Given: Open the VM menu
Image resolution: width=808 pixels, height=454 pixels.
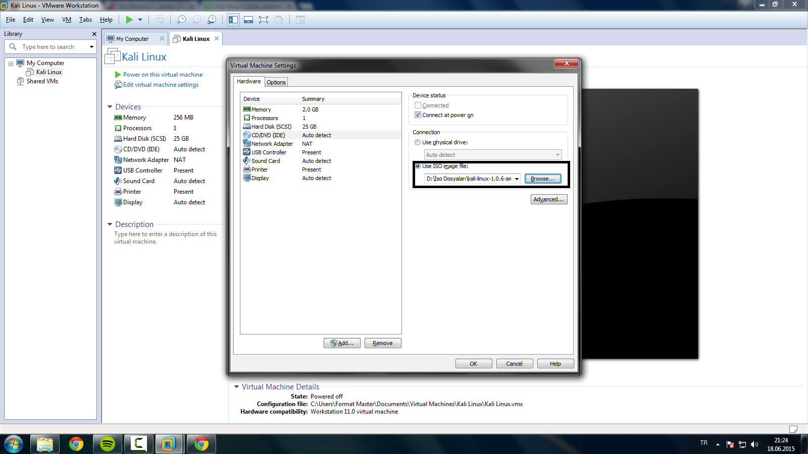Looking at the screenshot, I should (67, 20).
